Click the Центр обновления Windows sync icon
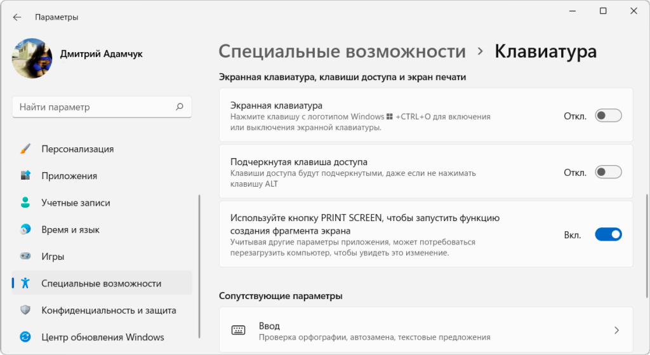 pos(25,337)
